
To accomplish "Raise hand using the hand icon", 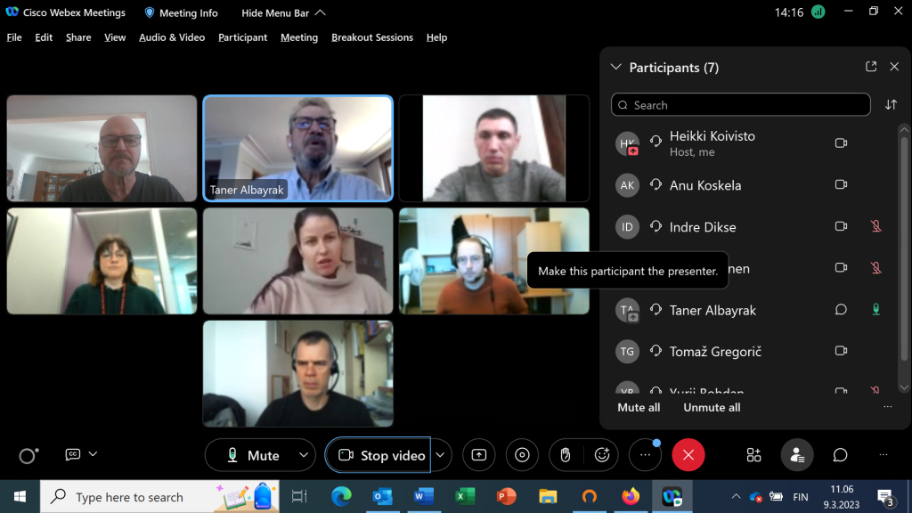I will [565, 455].
